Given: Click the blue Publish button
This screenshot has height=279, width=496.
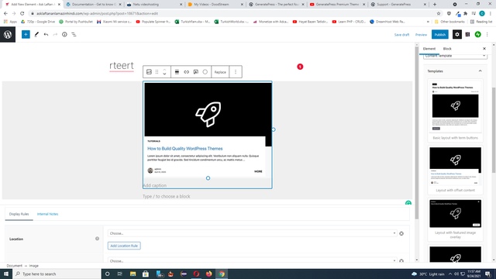Looking at the screenshot, I should tap(439, 34).
